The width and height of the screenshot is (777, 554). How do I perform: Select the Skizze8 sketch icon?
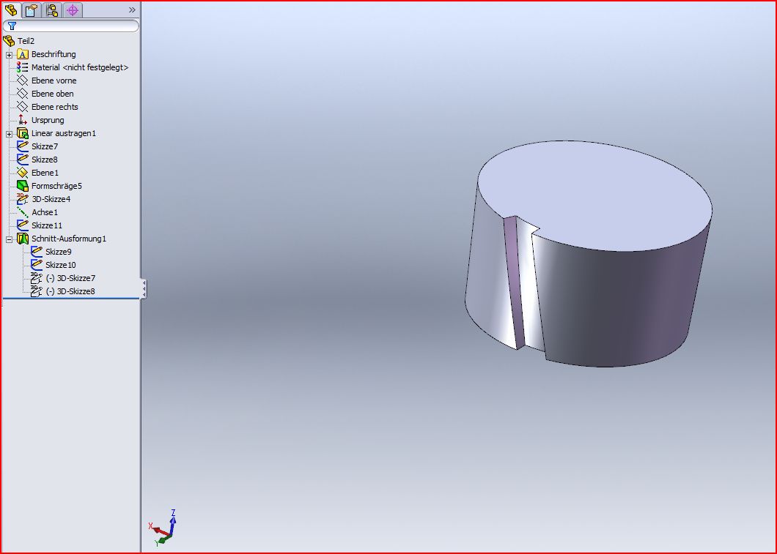(22, 160)
